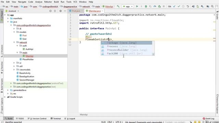219x123 pixels.
Task: Open Project Structure folder icon
Action: 208,6
